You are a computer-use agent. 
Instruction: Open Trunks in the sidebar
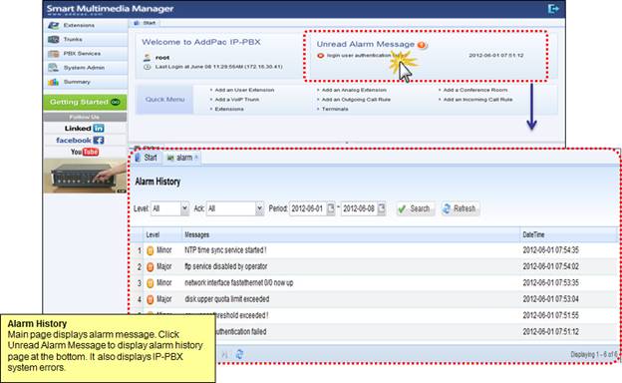(86, 39)
